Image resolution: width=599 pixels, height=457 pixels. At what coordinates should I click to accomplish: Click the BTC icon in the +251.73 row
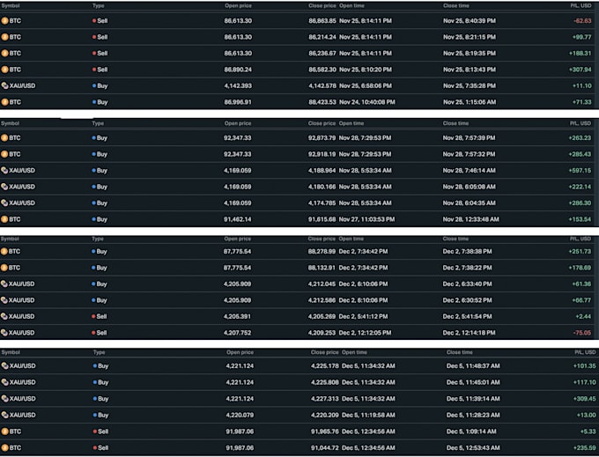[x=4, y=251]
